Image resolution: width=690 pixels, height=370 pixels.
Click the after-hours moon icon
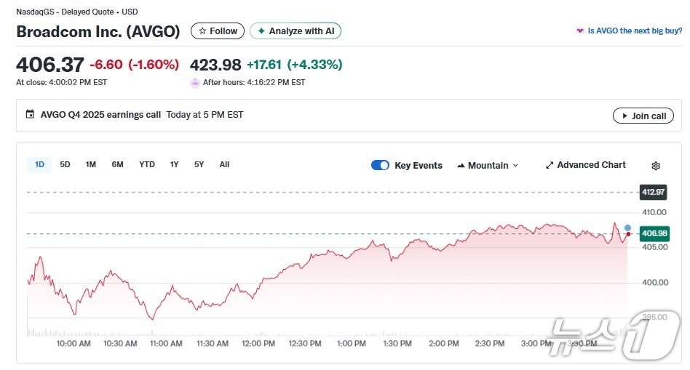point(194,83)
